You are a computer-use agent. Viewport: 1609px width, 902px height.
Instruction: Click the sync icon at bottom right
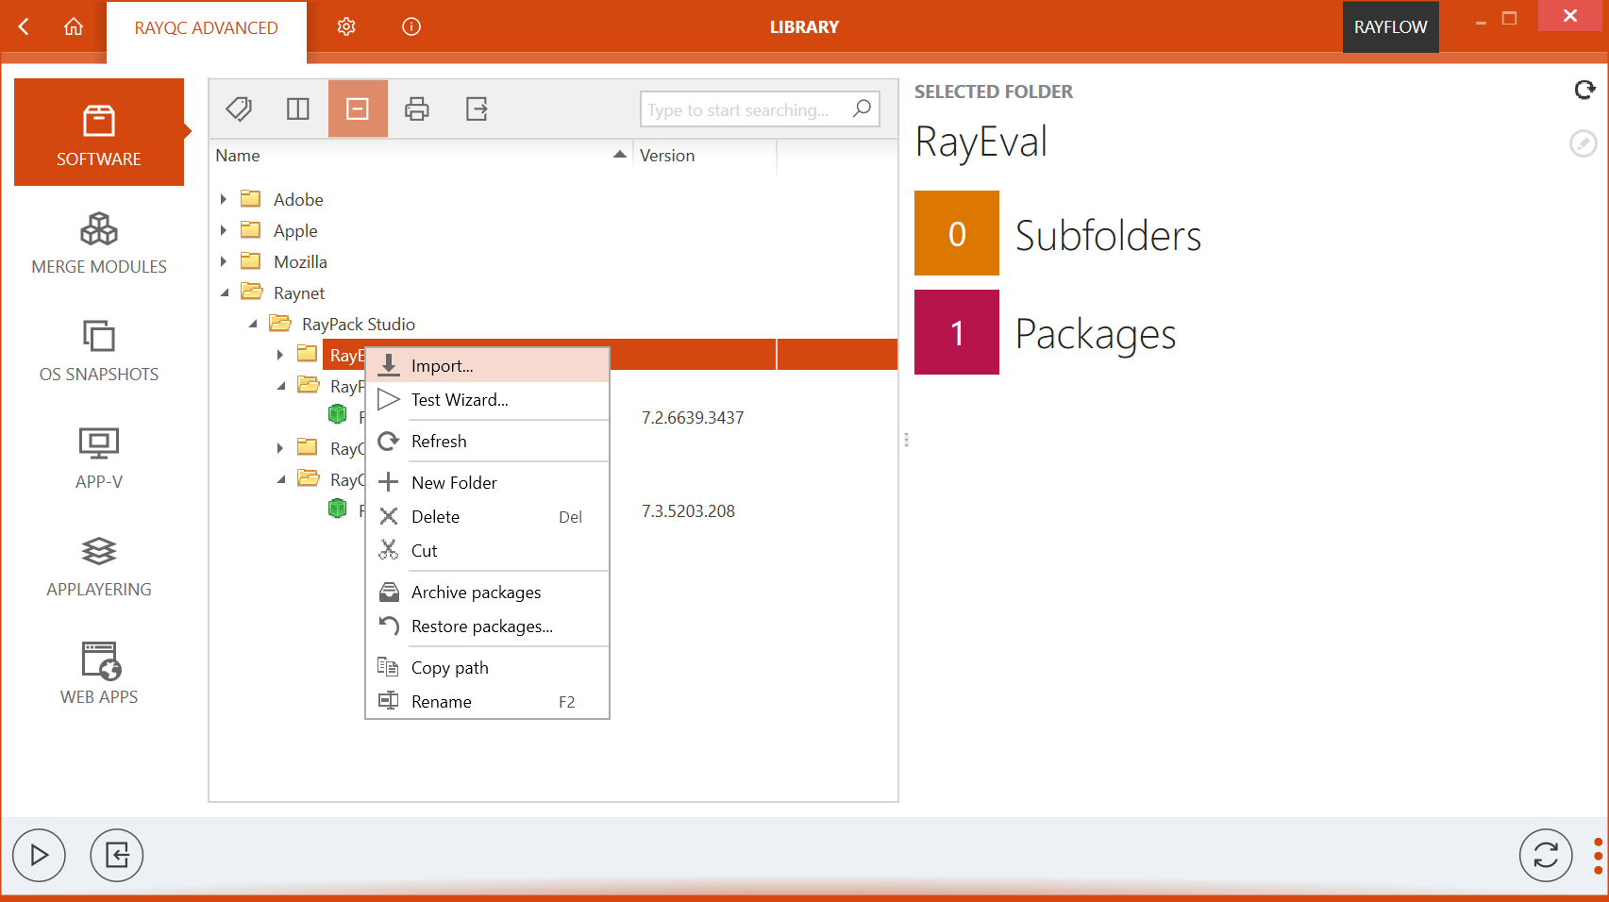pyautogui.click(x=1545, y=855)
